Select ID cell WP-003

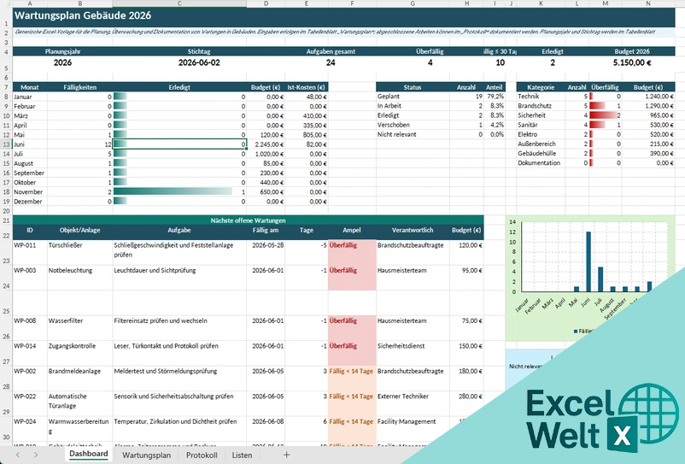click(30, 278)
